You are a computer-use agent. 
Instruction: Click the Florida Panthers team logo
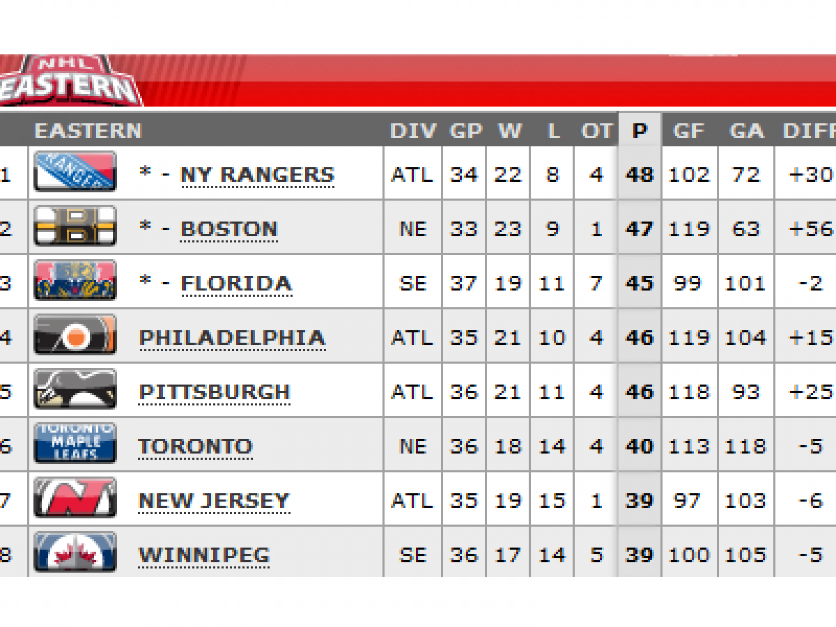75,281
